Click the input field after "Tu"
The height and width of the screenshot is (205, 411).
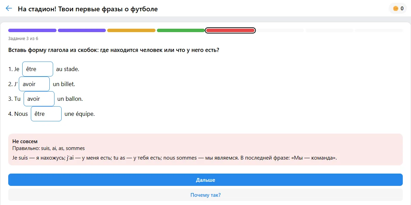(x=39, y=99)
